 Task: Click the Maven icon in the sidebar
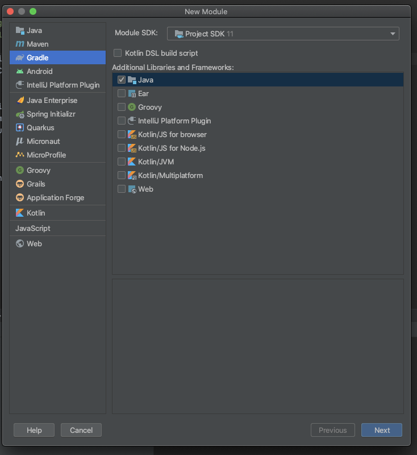pyautogui.click(x=20, y=44)
